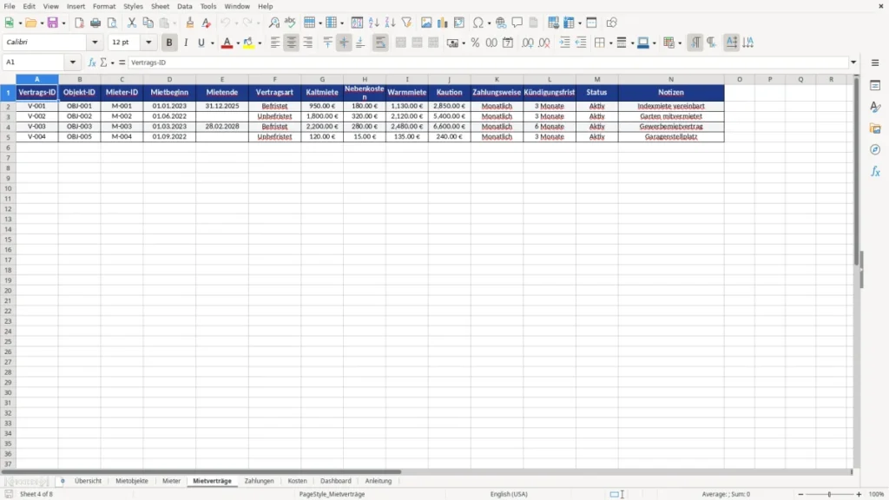Switch to the Mietobjekte sheet tab
This screenshot has width=889, height=500.
[132, 481]
